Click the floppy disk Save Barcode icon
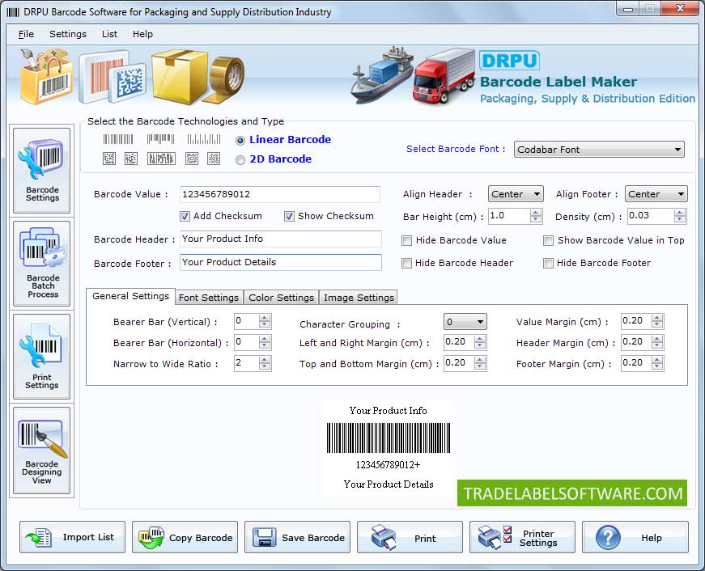705x571 pixels. 265,537
